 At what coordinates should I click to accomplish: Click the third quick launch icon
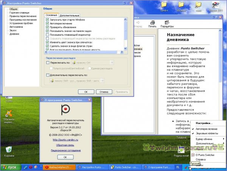(x=36, y=167)
